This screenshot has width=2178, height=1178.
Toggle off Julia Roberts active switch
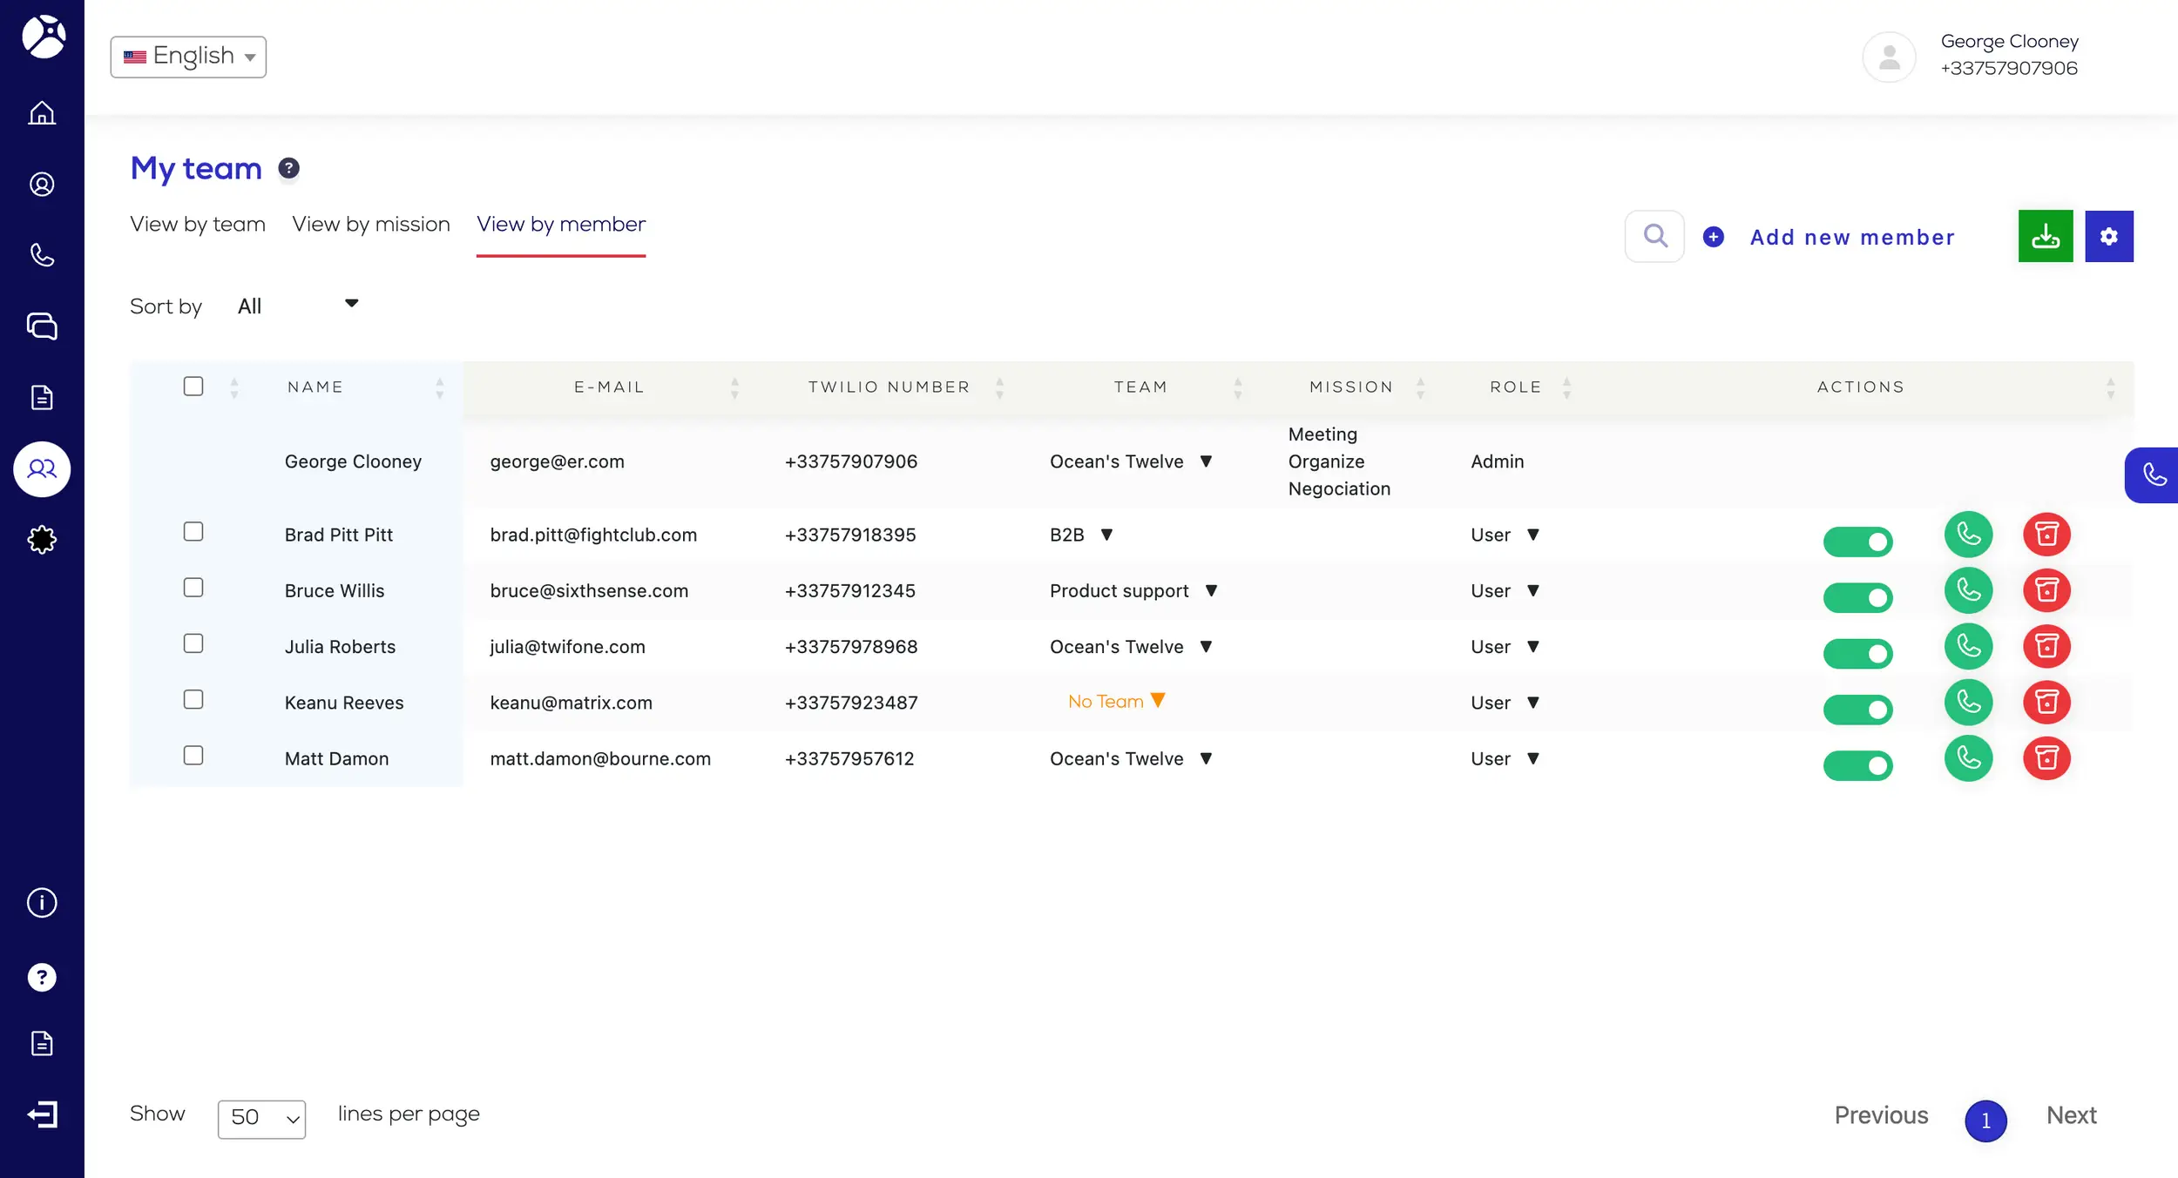coord(1857,653)
